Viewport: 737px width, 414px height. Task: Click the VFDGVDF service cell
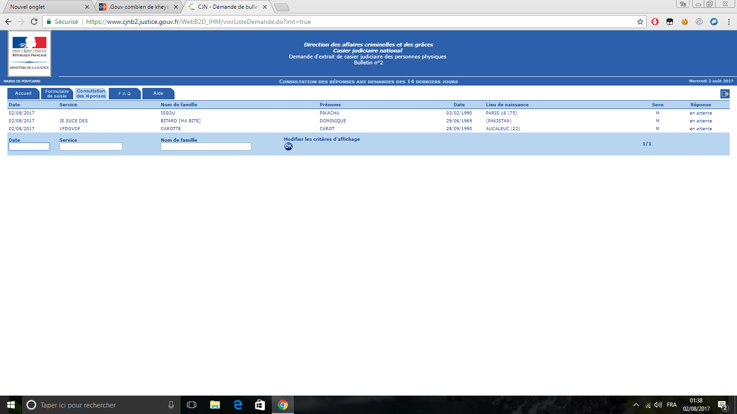[70, 129]
